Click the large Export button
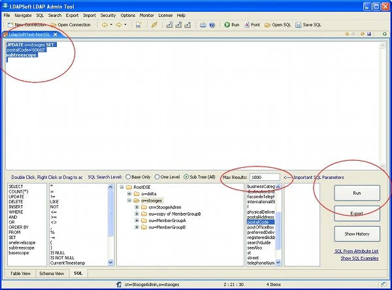392x290 pixels. click(x=357, y=214)
